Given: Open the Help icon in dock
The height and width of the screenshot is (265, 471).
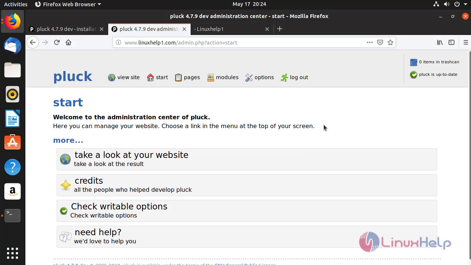Looking at the screenshot, I should coord(13,167).
